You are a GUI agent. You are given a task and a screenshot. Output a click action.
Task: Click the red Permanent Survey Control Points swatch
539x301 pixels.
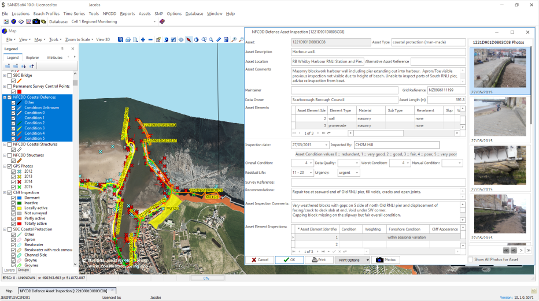click(x=19, y=91)
